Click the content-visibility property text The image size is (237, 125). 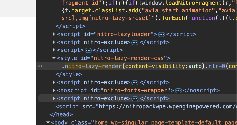tap(155, 66)
